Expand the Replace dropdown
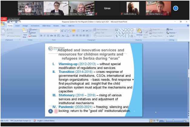 click(171, 33)
